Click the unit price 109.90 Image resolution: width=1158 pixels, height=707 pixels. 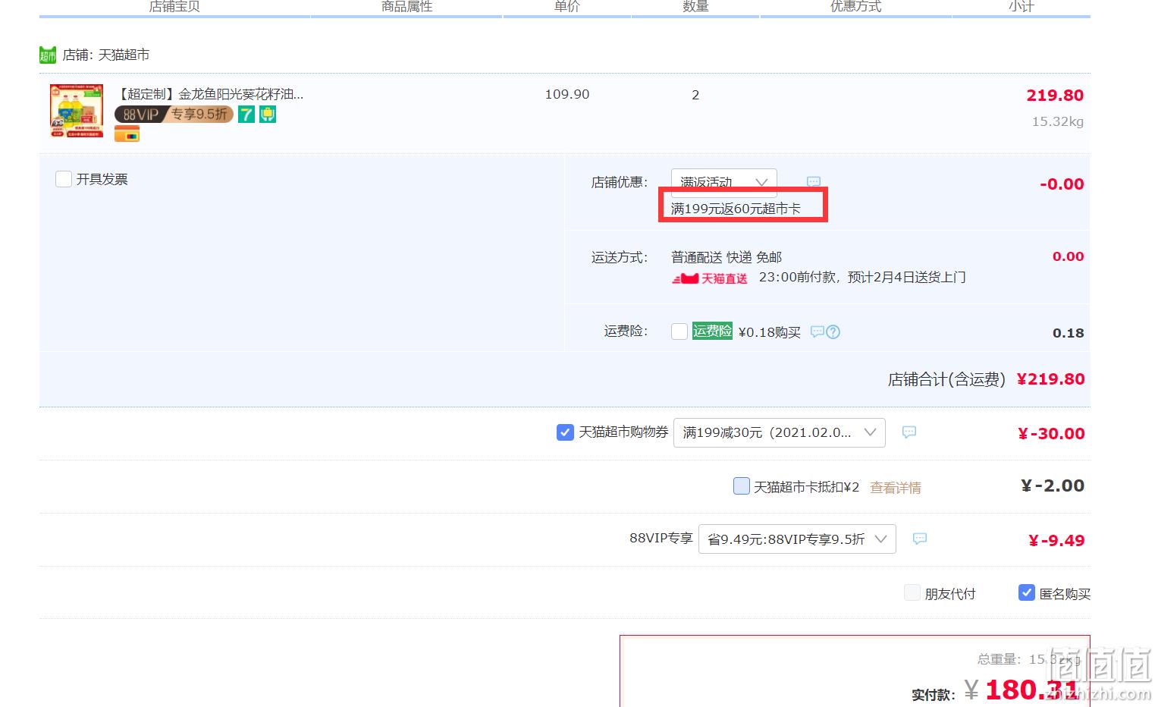point(567,94)
